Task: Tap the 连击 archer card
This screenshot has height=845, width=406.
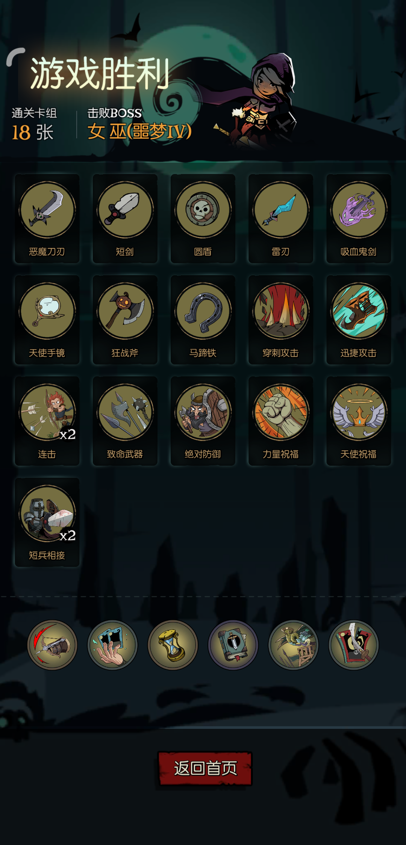Action: [47, 421]
